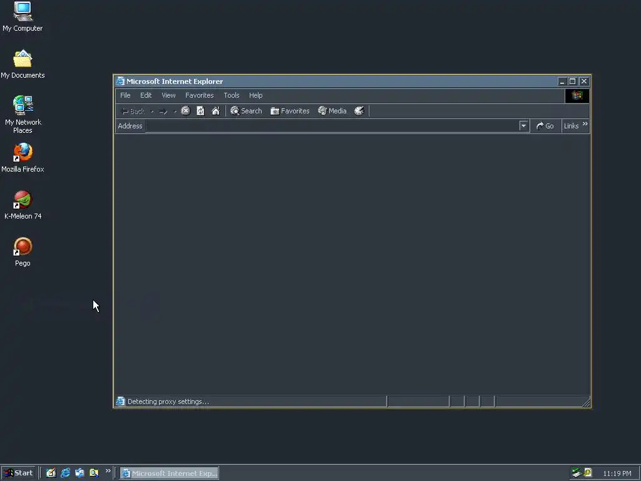The width and height of the screenshot is (641, 481).
Task: Expand the Back history dropdown arrow
Action: point(152,111)
